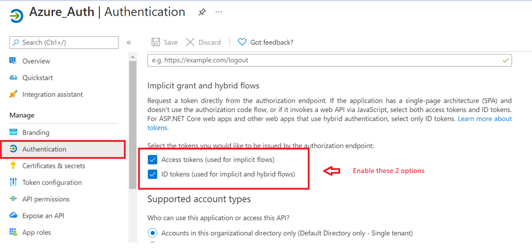Viewport: 532px width, 250px height.
Task: Open the Learn more about tokens link
Action: [484, 119]
